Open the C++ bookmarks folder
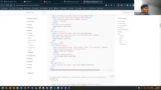Image resolution: width=161 pixels, height=90 pixels. pos(85,8)
